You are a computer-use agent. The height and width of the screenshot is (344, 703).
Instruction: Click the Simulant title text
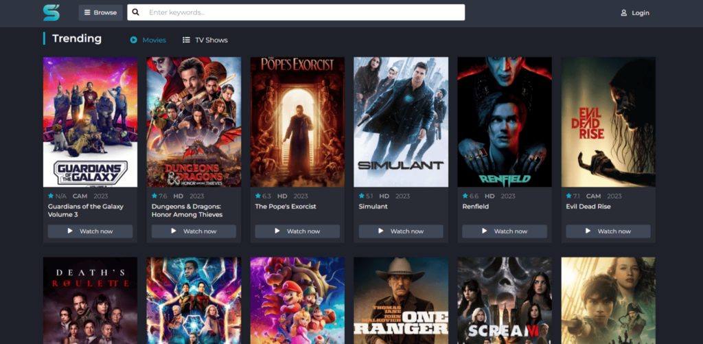373,207
